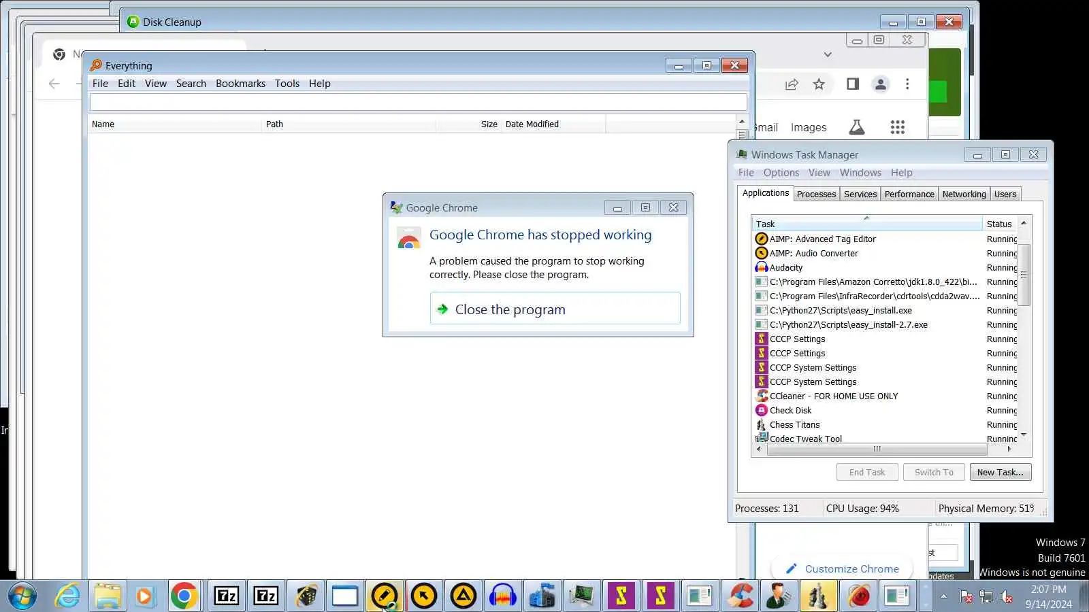Viewport: 1089px width, 612px height.
Task: Switch to the Users tab
Action: 1005,194
